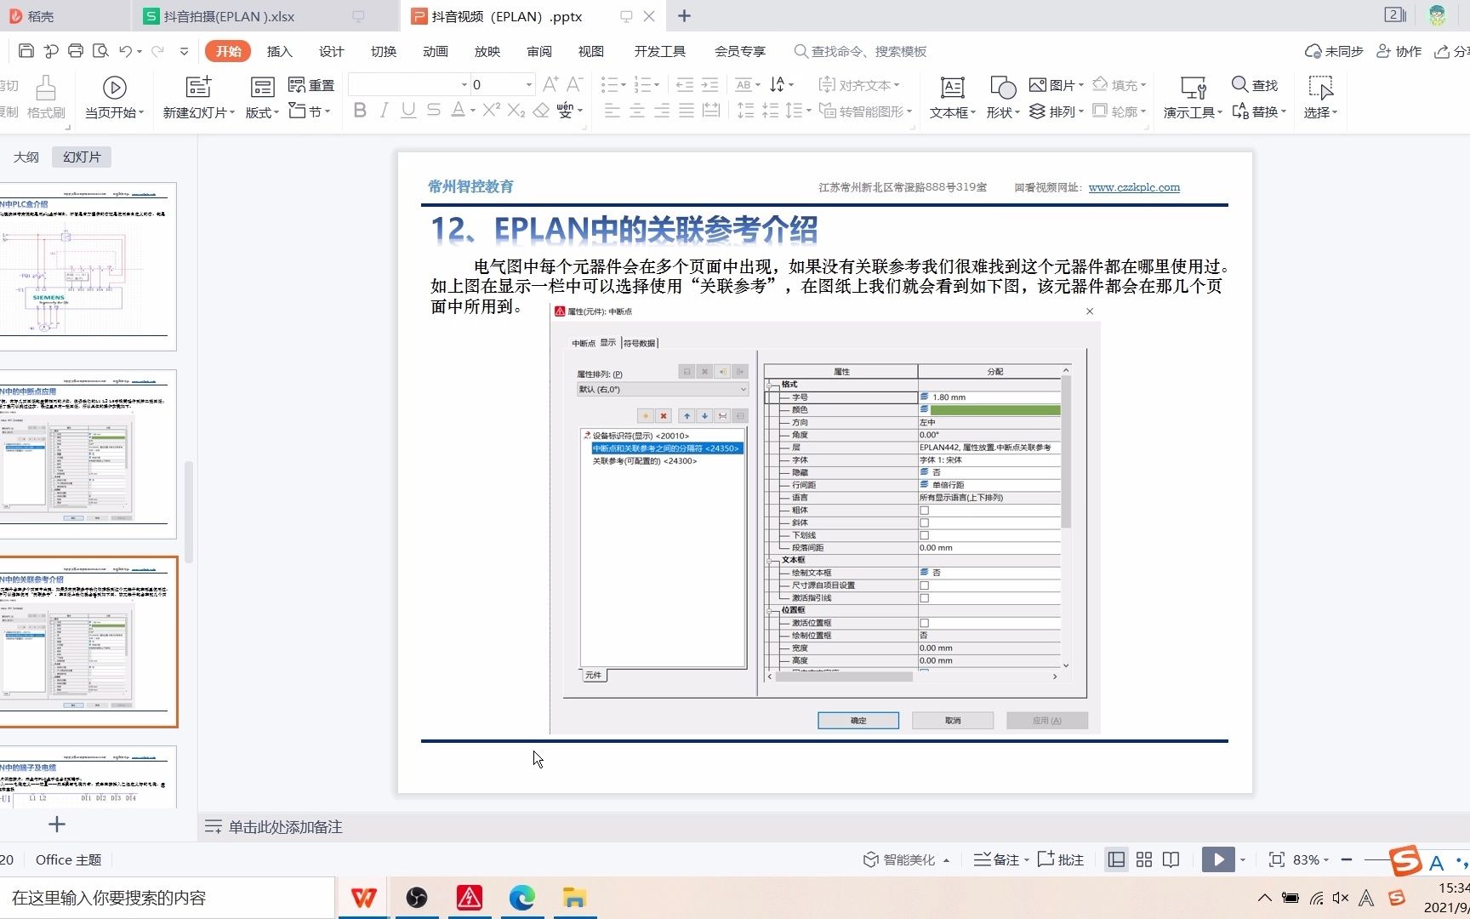The height and width of the screenshot is (919, 1470).
Task: Click the New Slide icon
Action: (198, 86)
